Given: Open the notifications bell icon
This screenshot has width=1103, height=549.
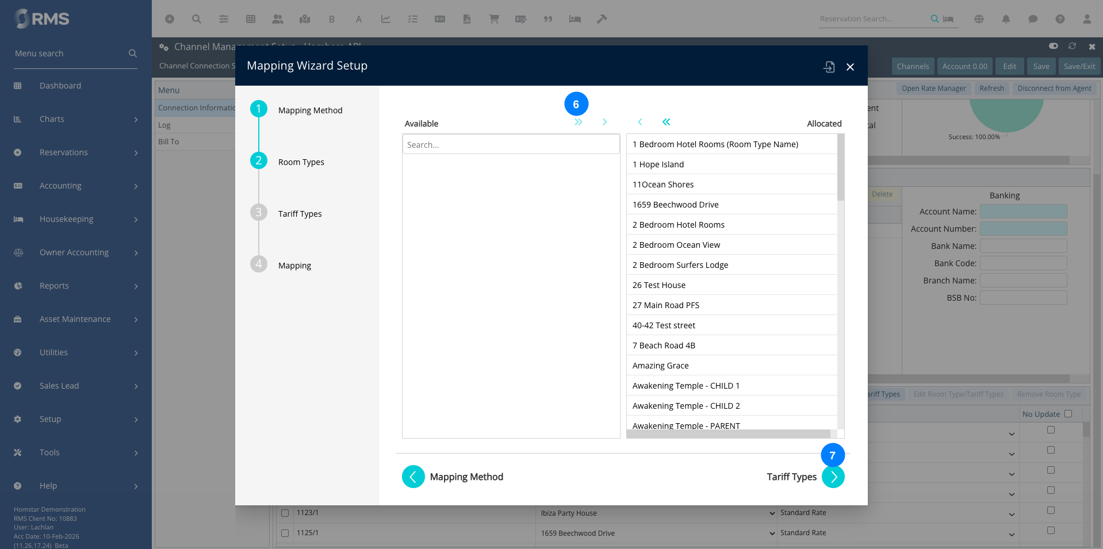Looking at the screenshot, I should [1006, 19].
